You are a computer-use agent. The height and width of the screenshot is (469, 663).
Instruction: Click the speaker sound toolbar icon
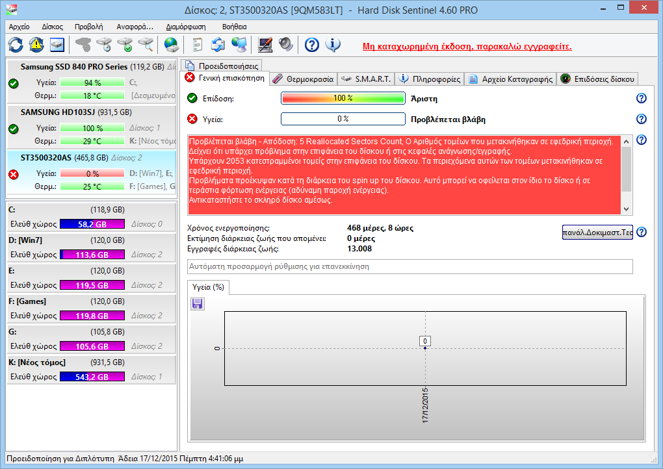coord(286,44)
